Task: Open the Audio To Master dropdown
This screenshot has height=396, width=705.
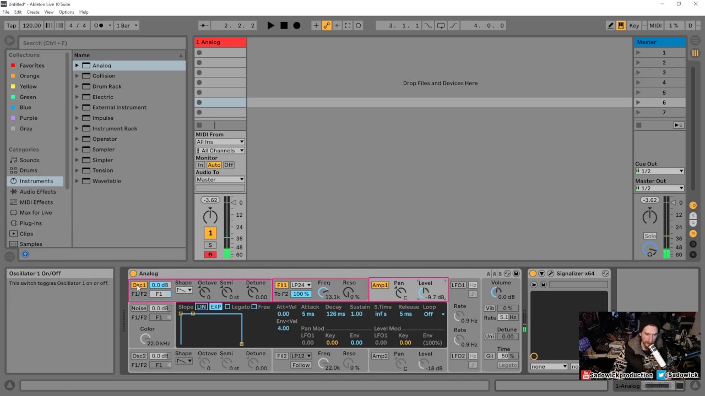Action: click(x=220, y=179)
